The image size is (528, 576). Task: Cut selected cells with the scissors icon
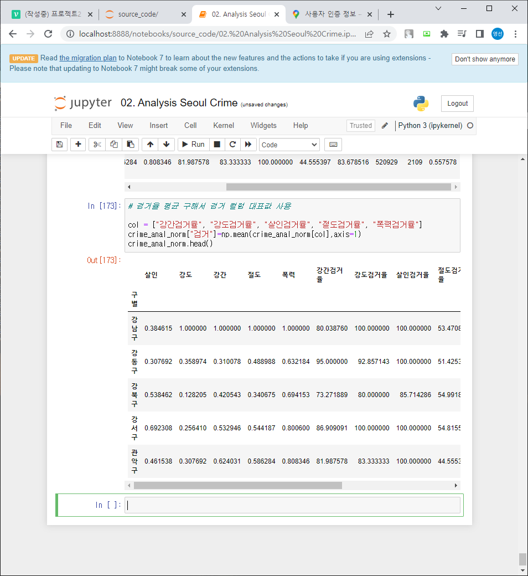[x=97, y=145]
